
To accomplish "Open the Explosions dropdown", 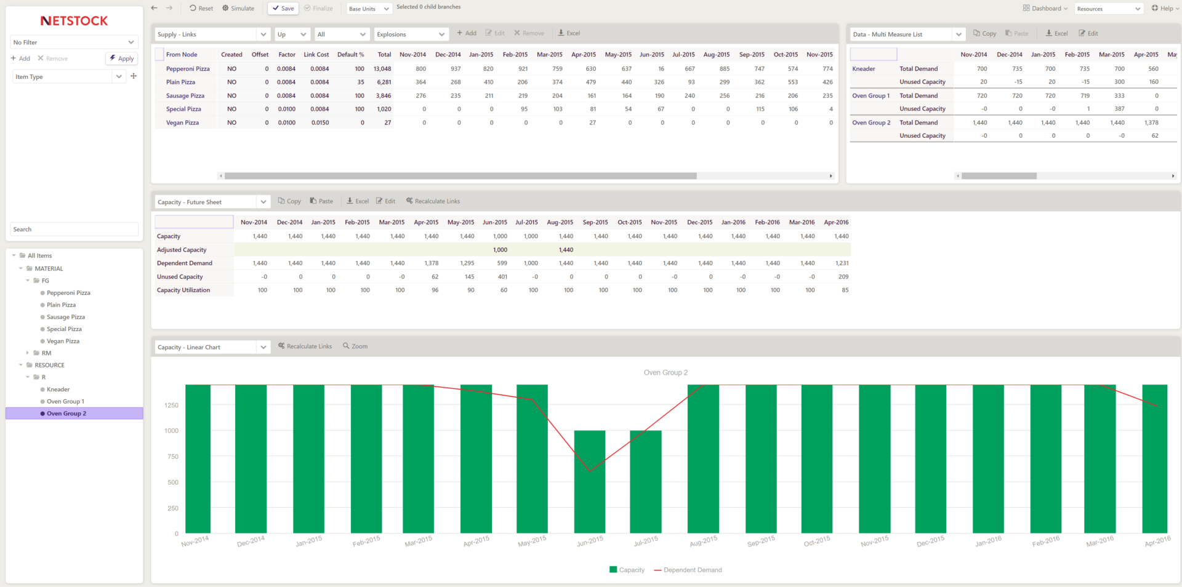I will 411,34.
